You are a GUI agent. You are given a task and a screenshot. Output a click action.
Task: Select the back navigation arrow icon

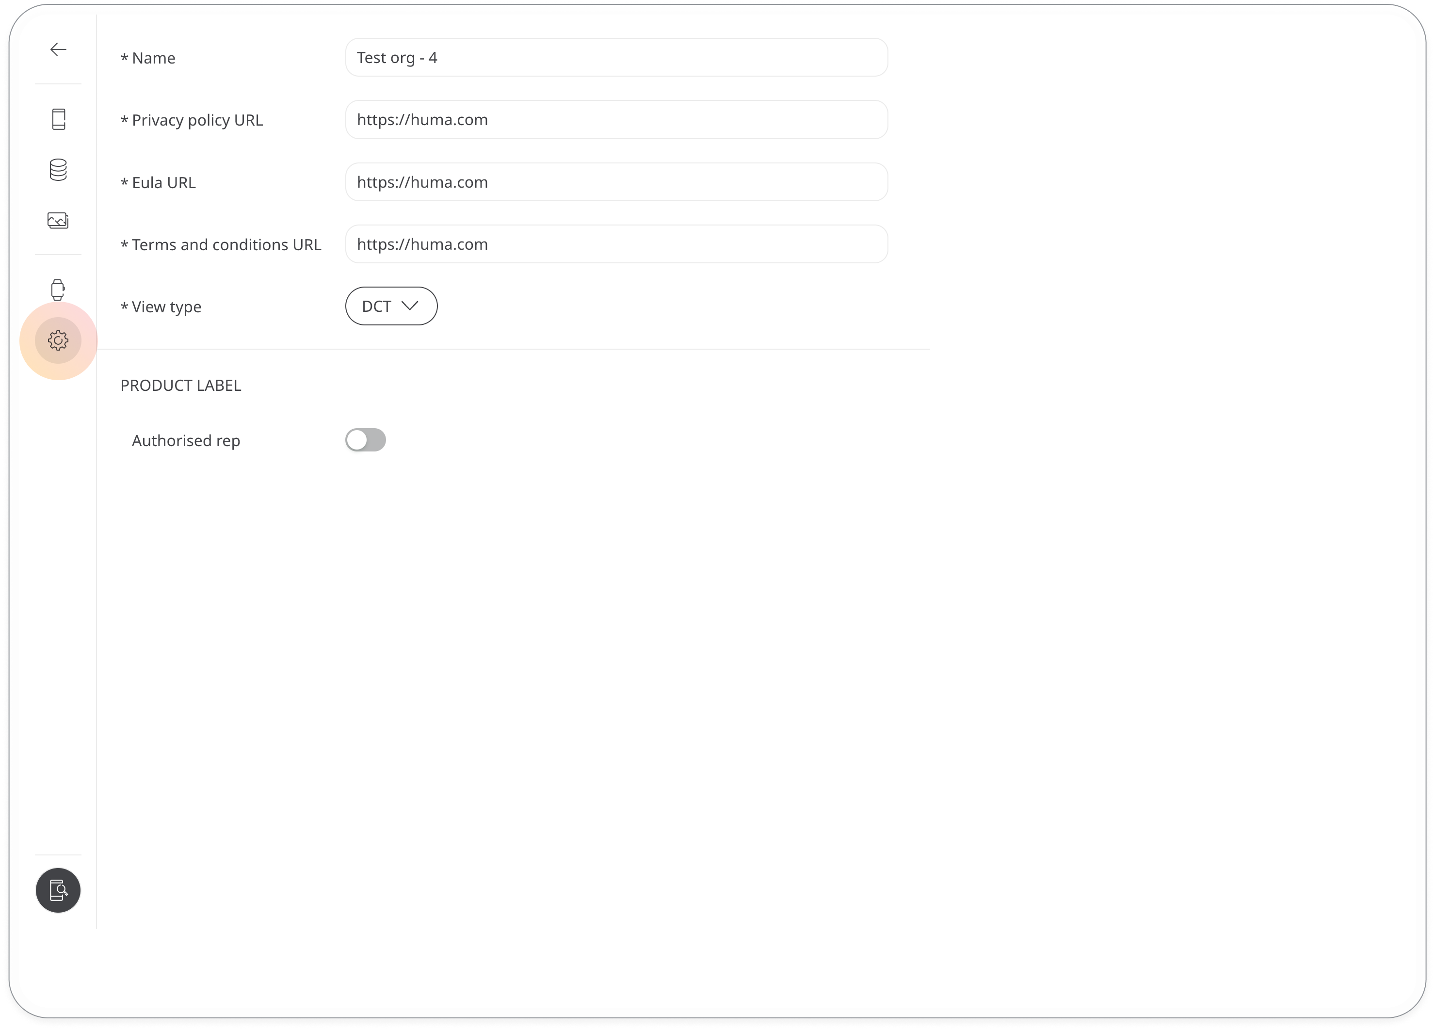pos(58,49)
